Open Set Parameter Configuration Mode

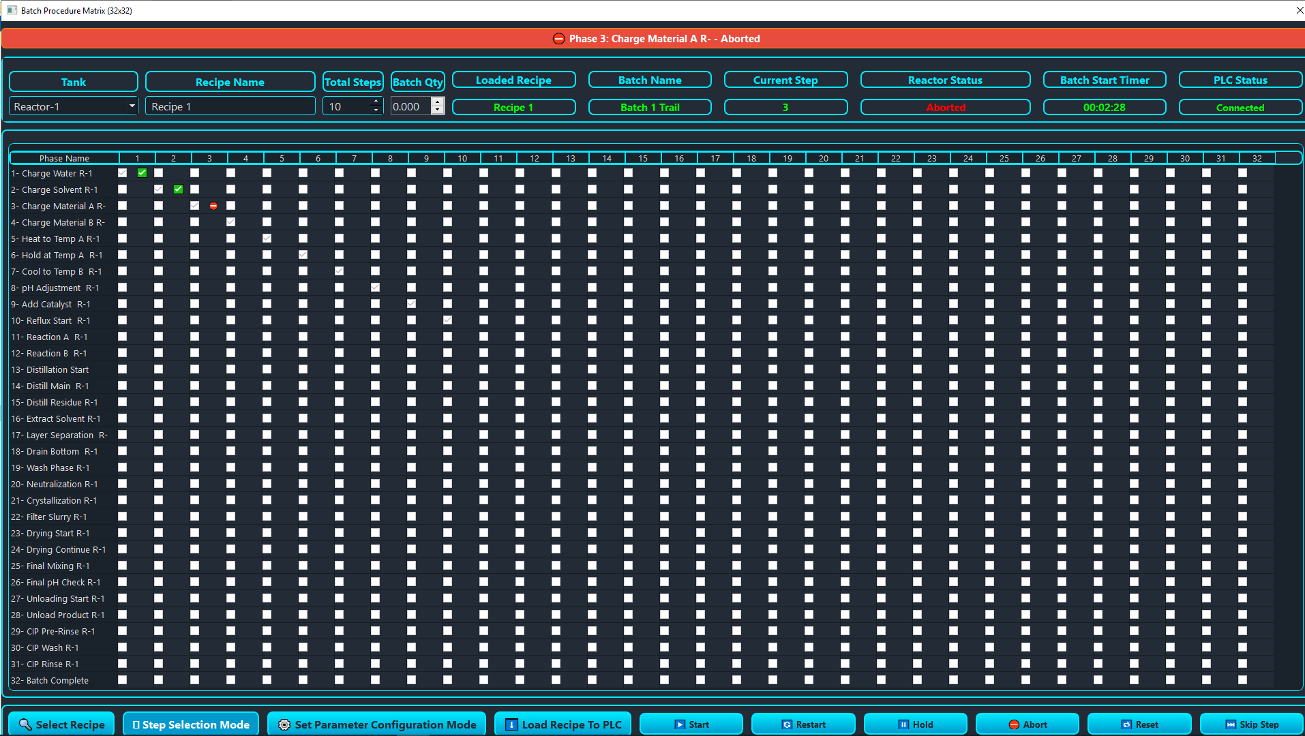pyautogui.click(x=377, y=724)
